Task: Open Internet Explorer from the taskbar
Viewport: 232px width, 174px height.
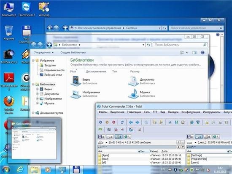Action: tap(20, 170)
